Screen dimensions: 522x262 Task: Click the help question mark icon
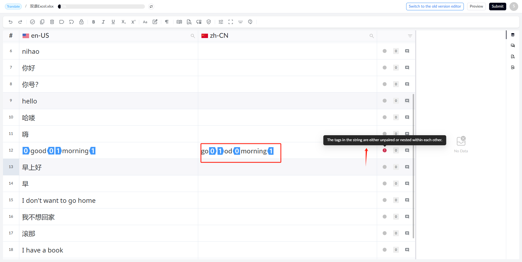click(250, 22)
